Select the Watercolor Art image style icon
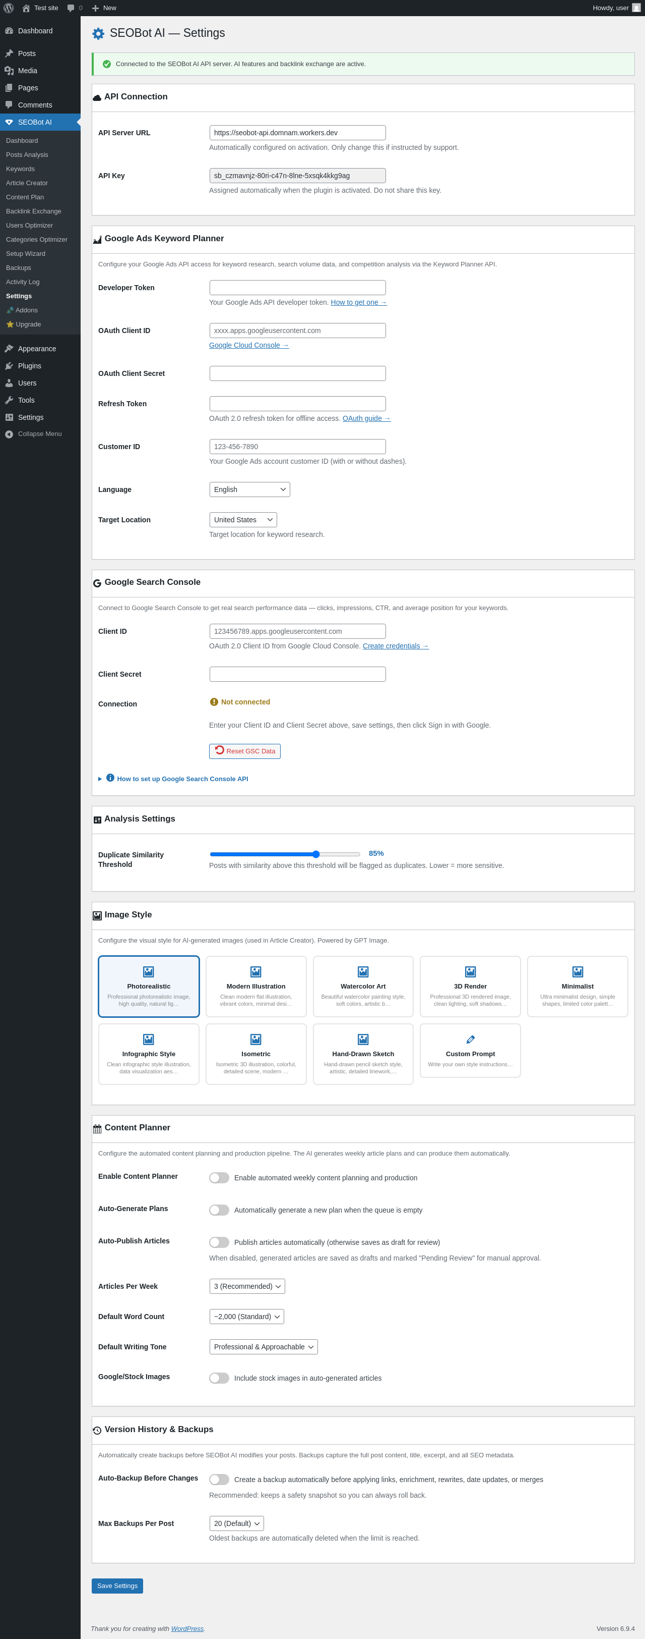The width and height of the screenshot is (645, 1639). [363, 971]
